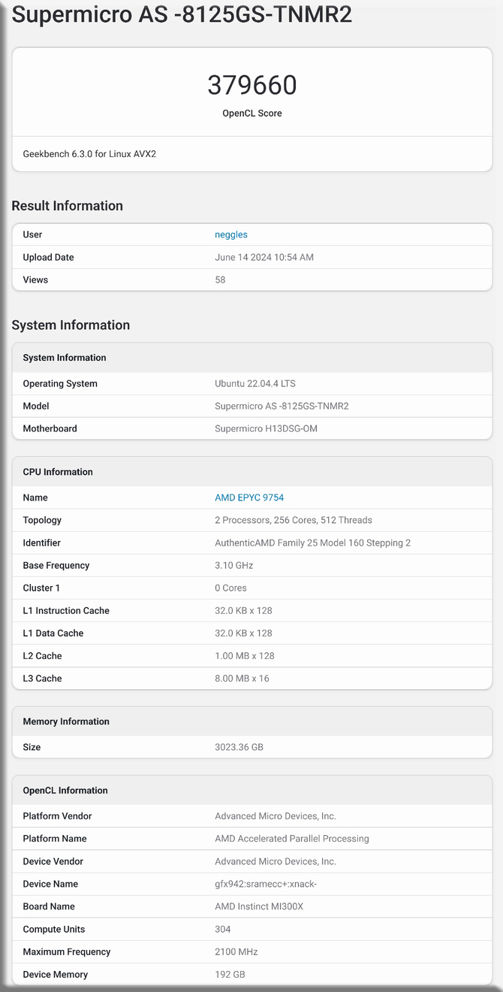Select L1 Instruction Cache value 32.0 KB x 128
Viewport: 503px width, 992px height.
(x=244, y=610)
